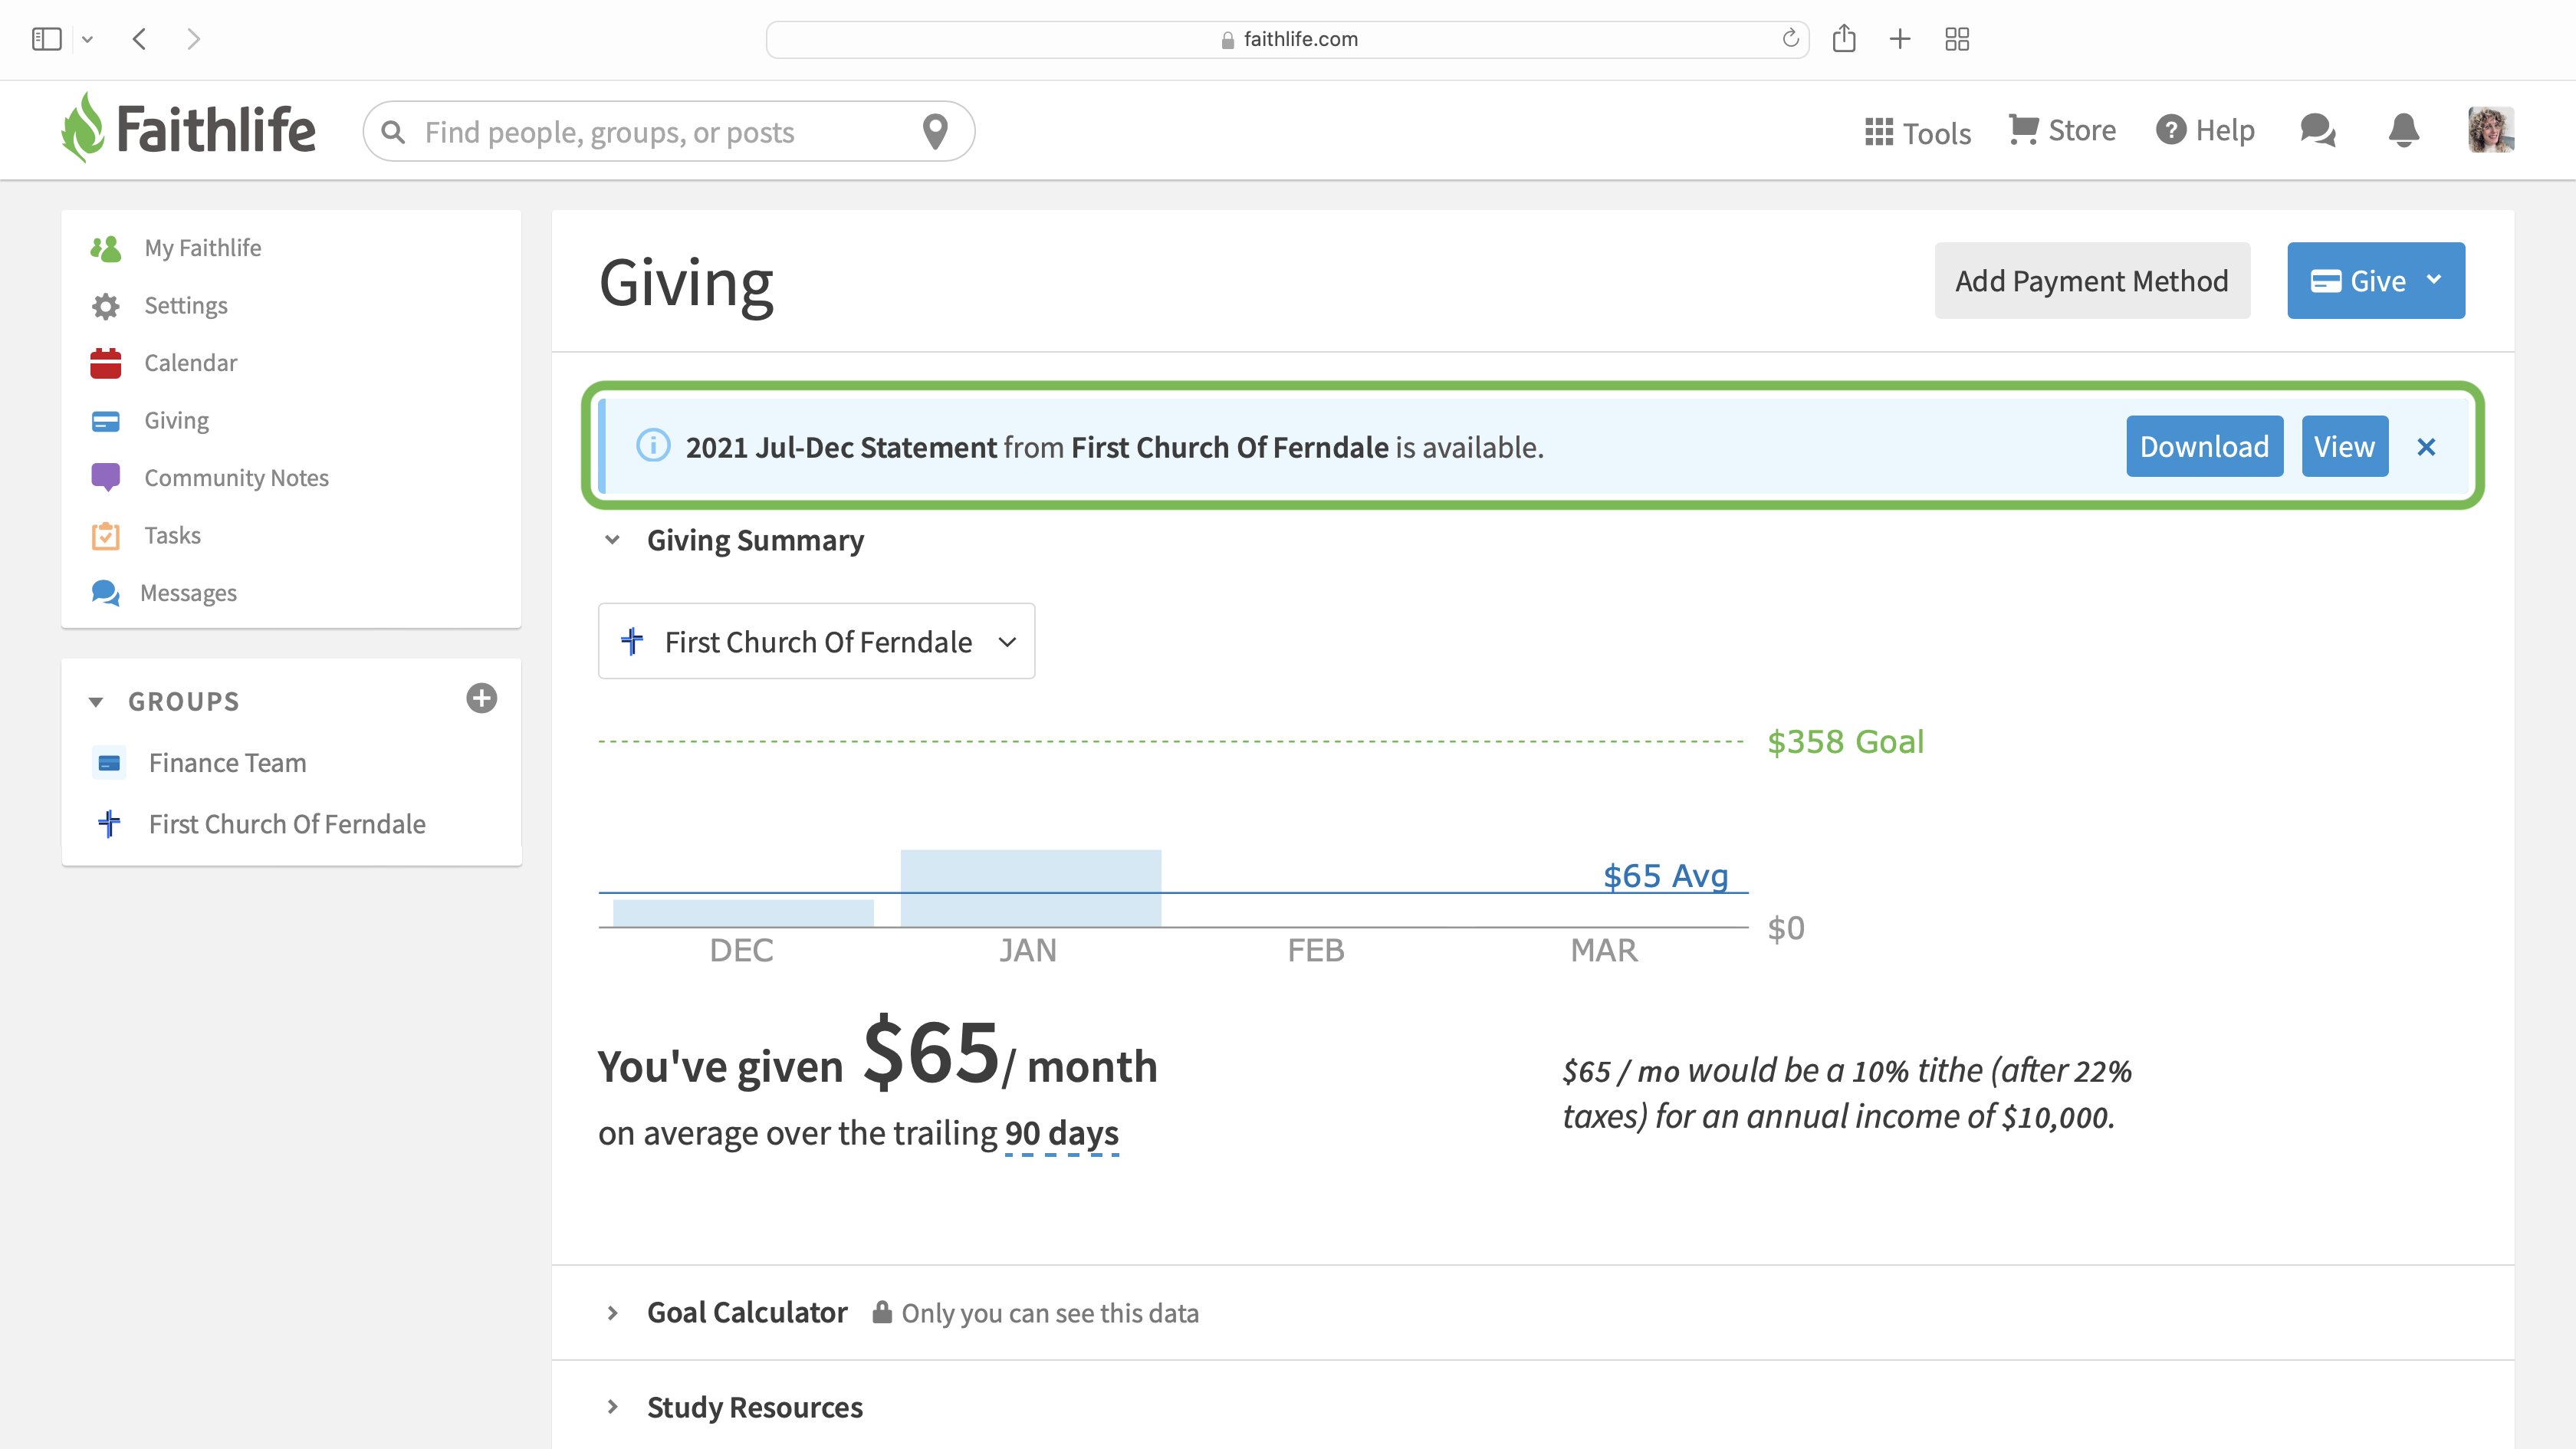This screenshot has width=2576, height=1449.
Task: Open the First Church Of Ferndale church dropdown
Action: (x=816, y=641)
